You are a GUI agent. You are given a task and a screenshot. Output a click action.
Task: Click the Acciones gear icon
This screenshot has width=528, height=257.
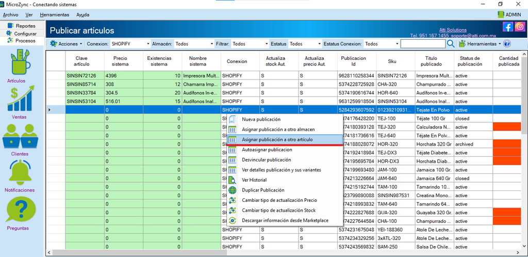(54, 44)
